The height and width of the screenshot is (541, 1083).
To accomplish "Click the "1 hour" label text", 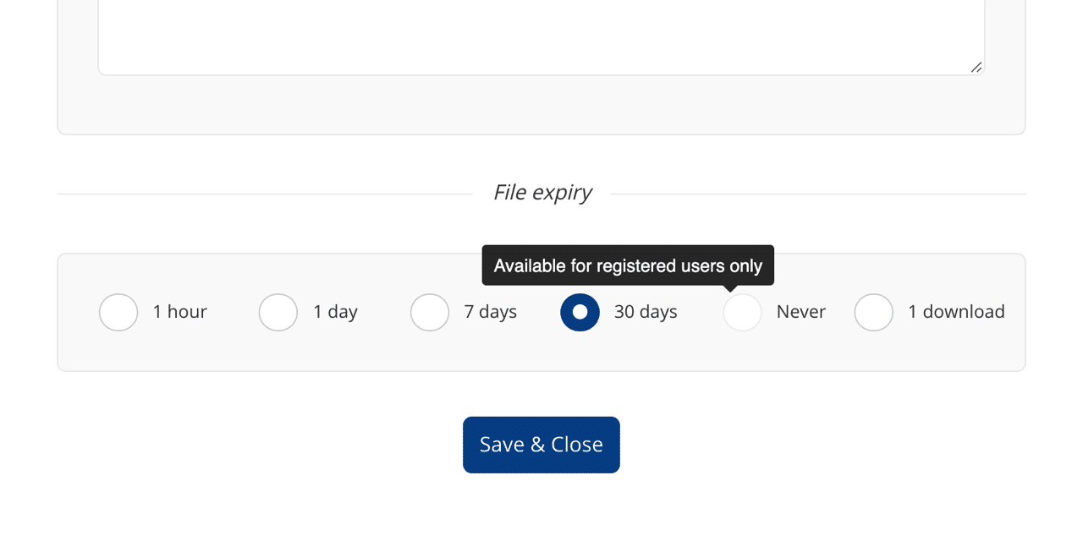I will pos(180,312).
